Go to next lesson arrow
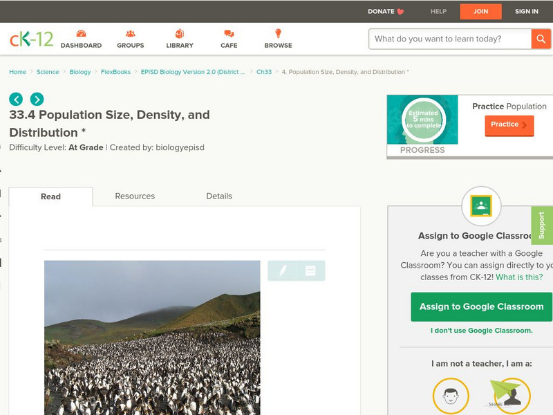553x415 pixels. click(37, 99)
